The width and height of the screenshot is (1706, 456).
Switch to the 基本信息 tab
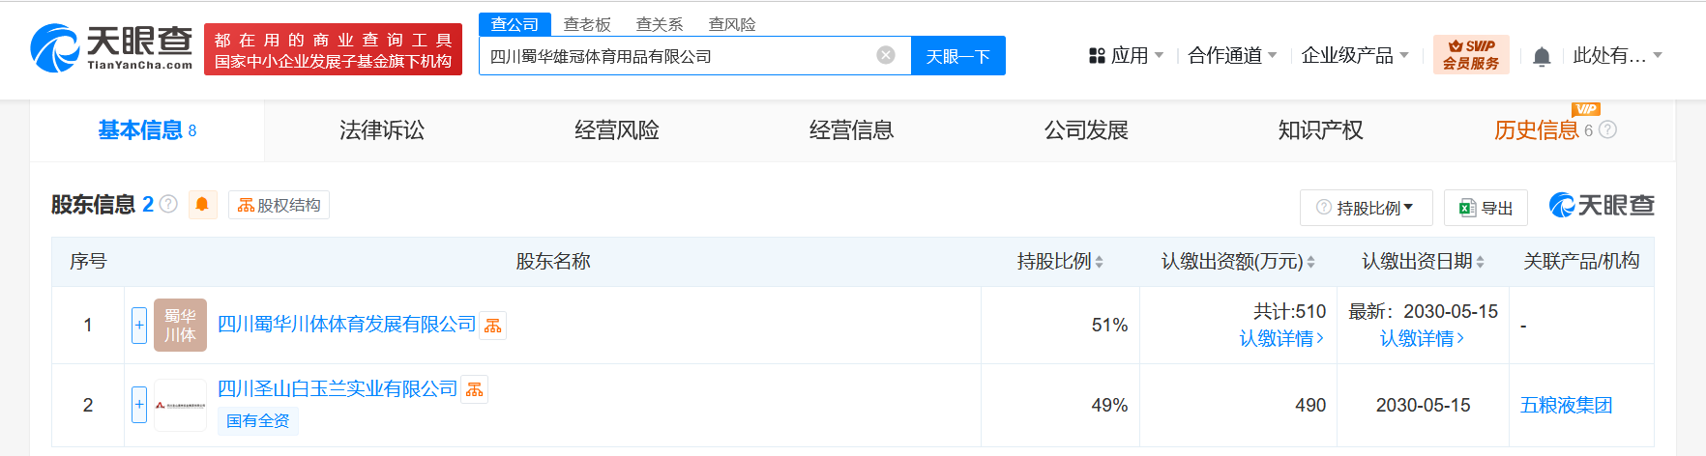(x=147, y=130)
